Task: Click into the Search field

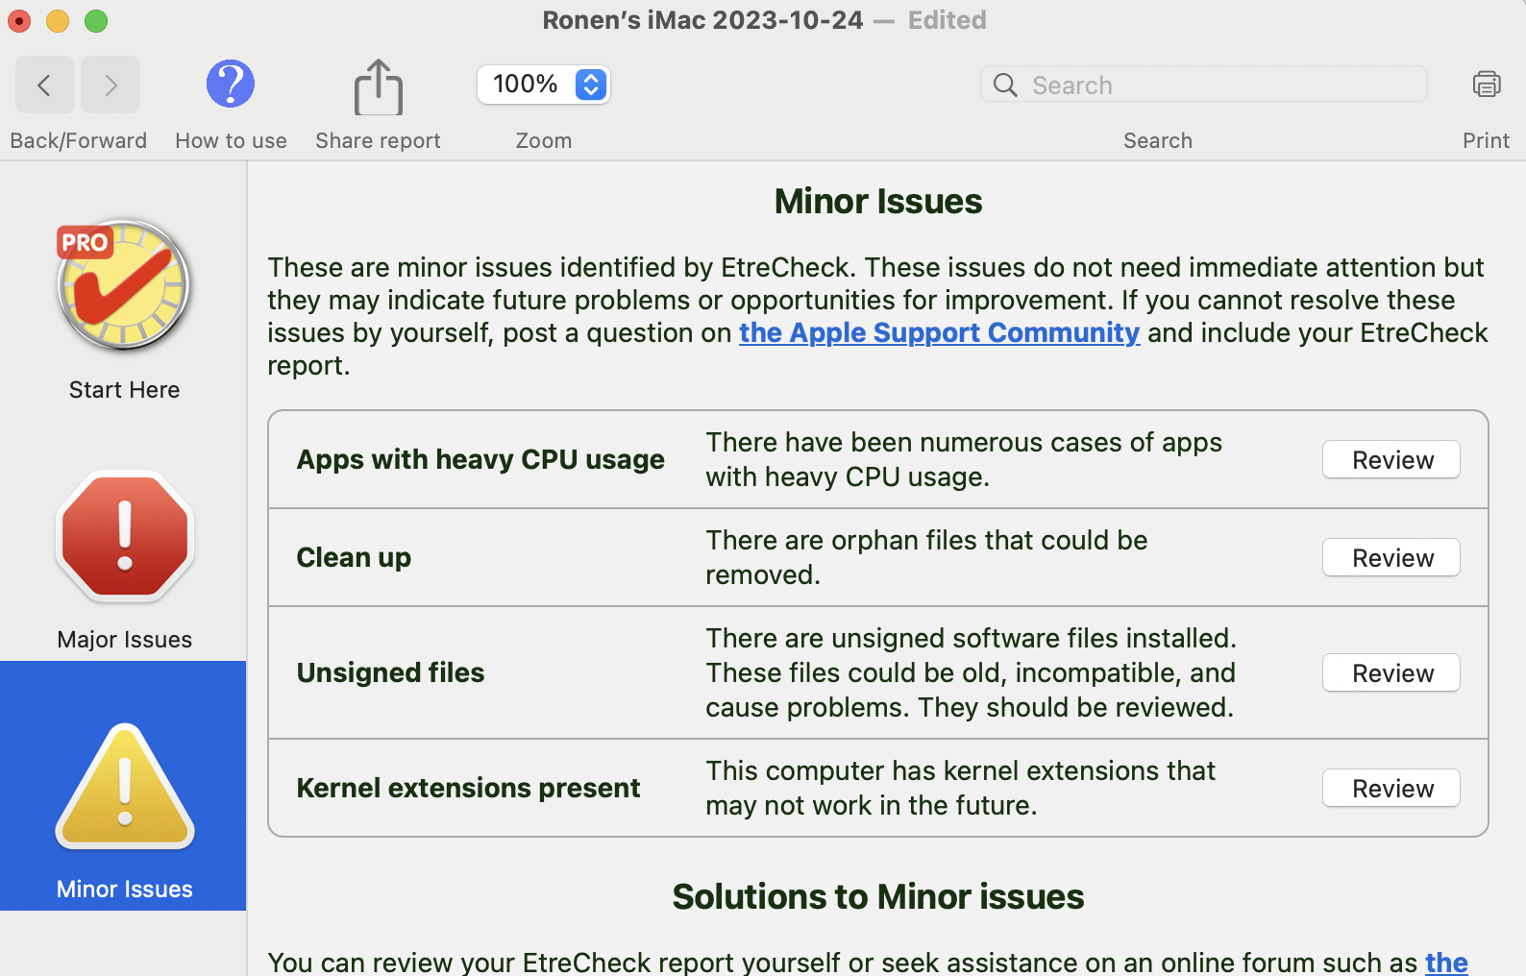Action: click(x=1203, y=85)
